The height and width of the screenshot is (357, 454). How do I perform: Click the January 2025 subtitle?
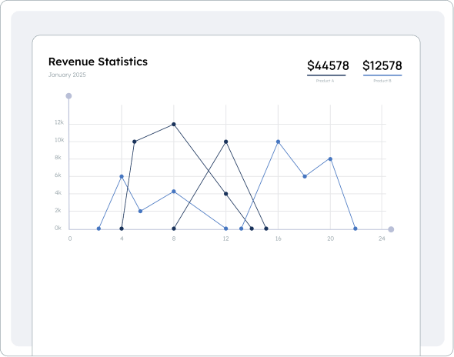click(67, 75)
